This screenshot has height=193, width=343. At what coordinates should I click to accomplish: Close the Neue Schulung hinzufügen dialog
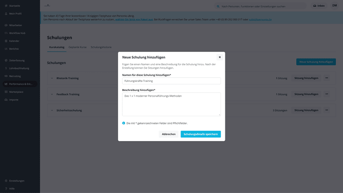(x=220, y=57)
